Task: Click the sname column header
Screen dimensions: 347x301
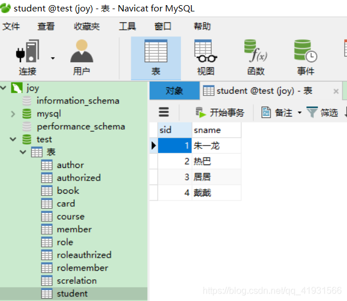Action: click(216, 130)
